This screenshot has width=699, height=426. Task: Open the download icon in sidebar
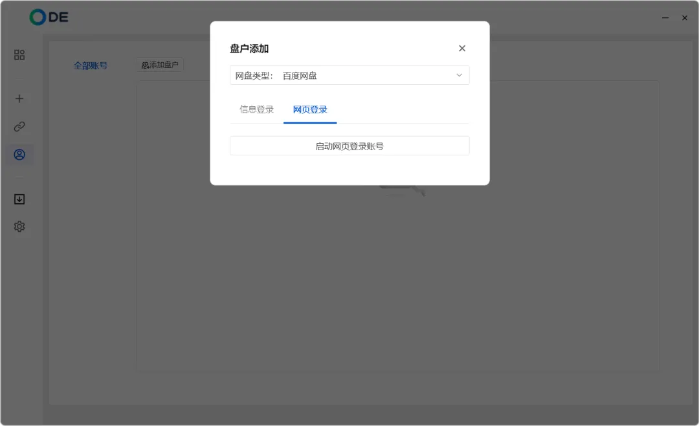[19, 199]
